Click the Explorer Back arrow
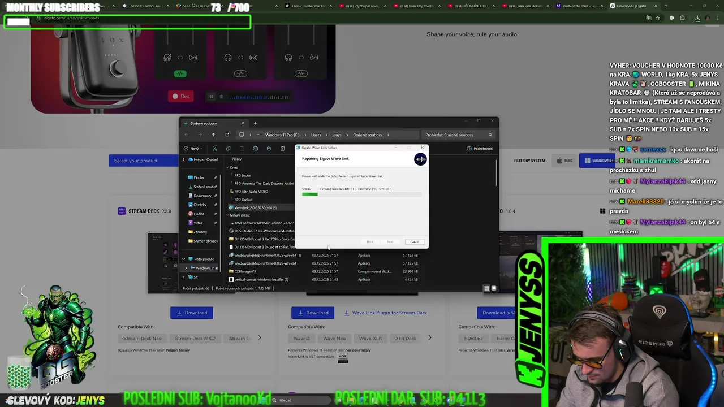 [x=186, y=135]
